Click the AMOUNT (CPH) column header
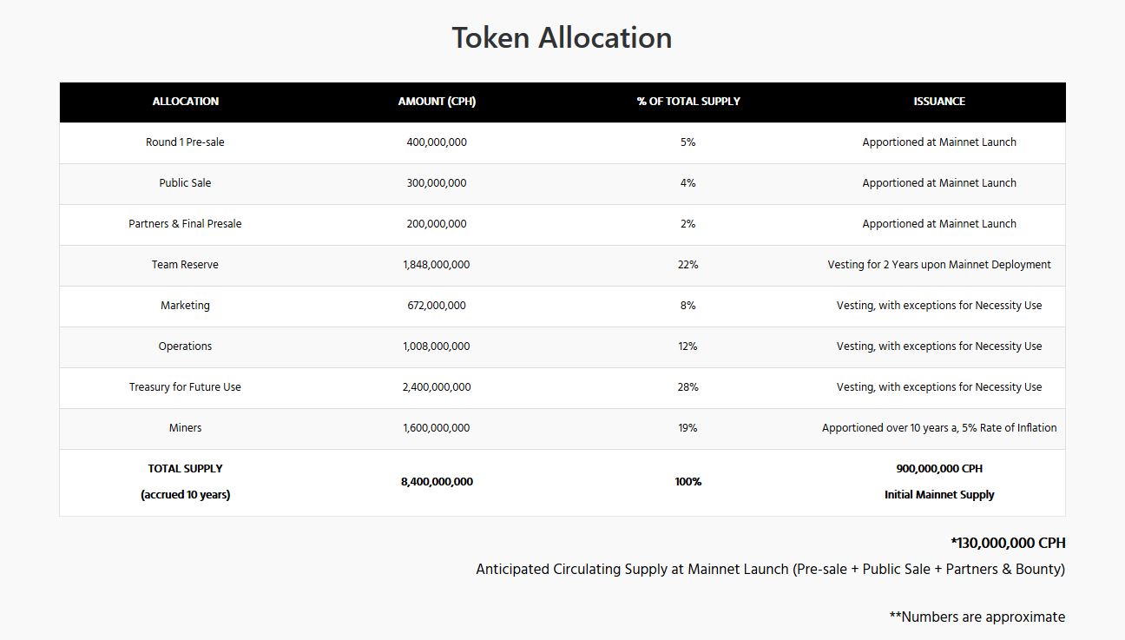1125x640 pixels. coord(437,102)
